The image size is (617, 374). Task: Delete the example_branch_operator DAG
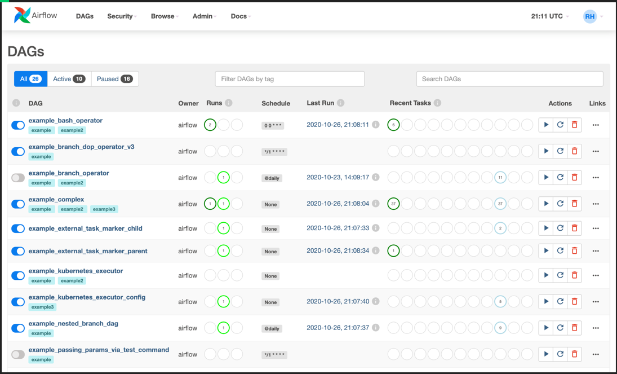pos(574,177)
